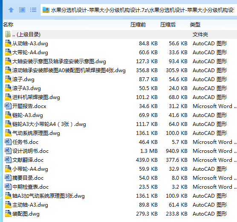Image resolution: width=237 pixels, height=222 pixels.
Task: Click the 气动系统原理图.dwg file icon
Action: pyautogui.click(x=8, y=133)
